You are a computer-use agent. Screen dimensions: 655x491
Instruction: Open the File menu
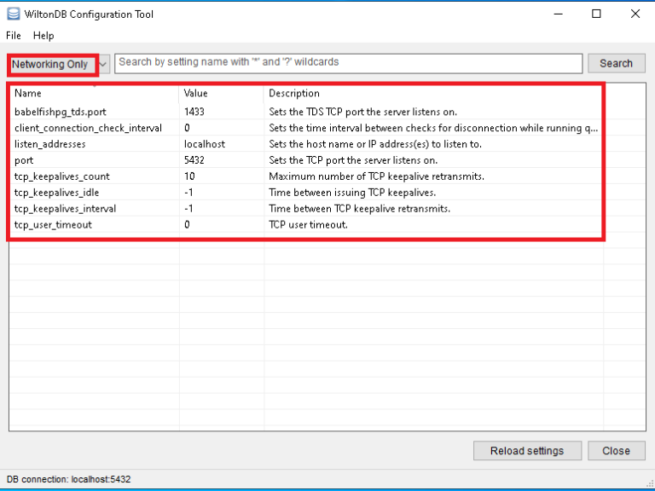(x=14, y=36)
